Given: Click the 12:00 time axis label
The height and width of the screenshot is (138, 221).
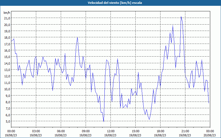Looking at the screenshot, I should [111, 131].
